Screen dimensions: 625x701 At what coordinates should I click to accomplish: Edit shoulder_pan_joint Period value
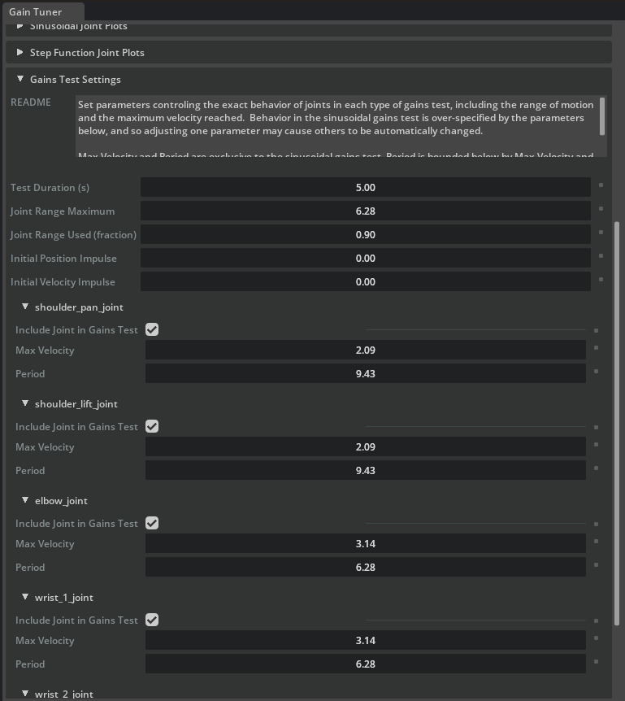pos(366,374)
